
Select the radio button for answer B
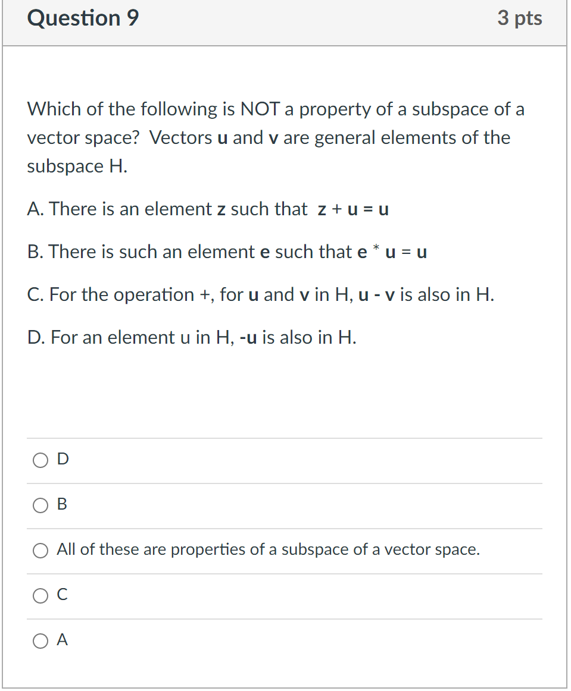point(40,505)
